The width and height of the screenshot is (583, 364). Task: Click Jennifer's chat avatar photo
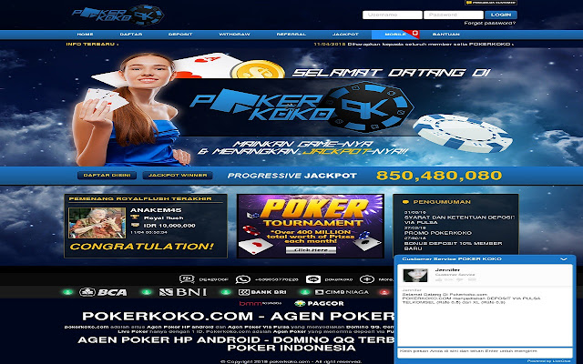[415, 275]
